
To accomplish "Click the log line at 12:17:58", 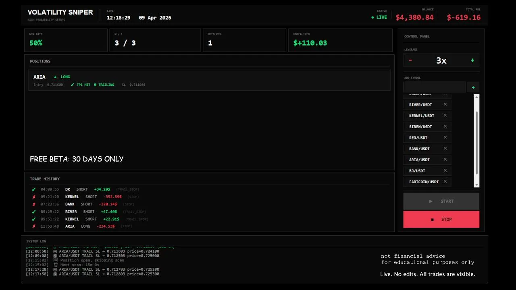I will pos(93,274).
